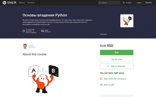Open the course cover thumbnail in header
Image resolution: width=156 pixels, height=97 pixels.
click(127, 21)
